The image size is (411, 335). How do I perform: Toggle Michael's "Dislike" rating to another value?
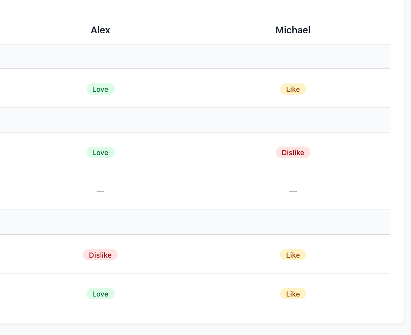[x=293, y=152]
